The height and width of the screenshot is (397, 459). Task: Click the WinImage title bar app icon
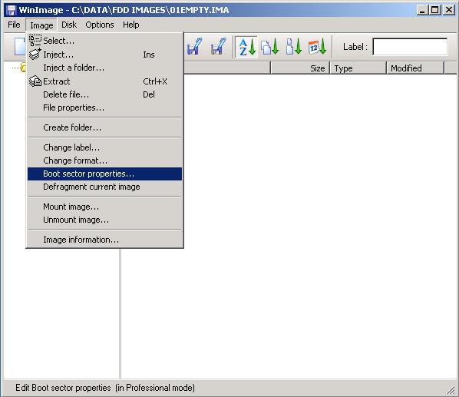click(x=11, y=10)
